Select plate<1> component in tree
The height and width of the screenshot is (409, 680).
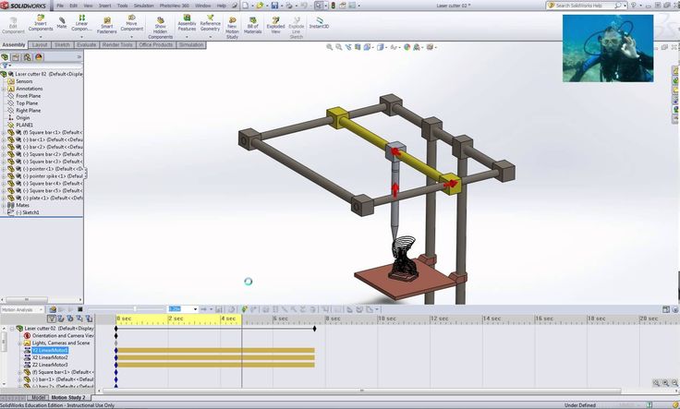[x=53, y=198]
